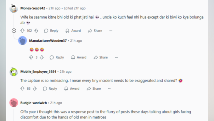Viewport: 214px width, 121px height.
Task: Downvote the comment with 102 votes
Action: pos(36,31)
